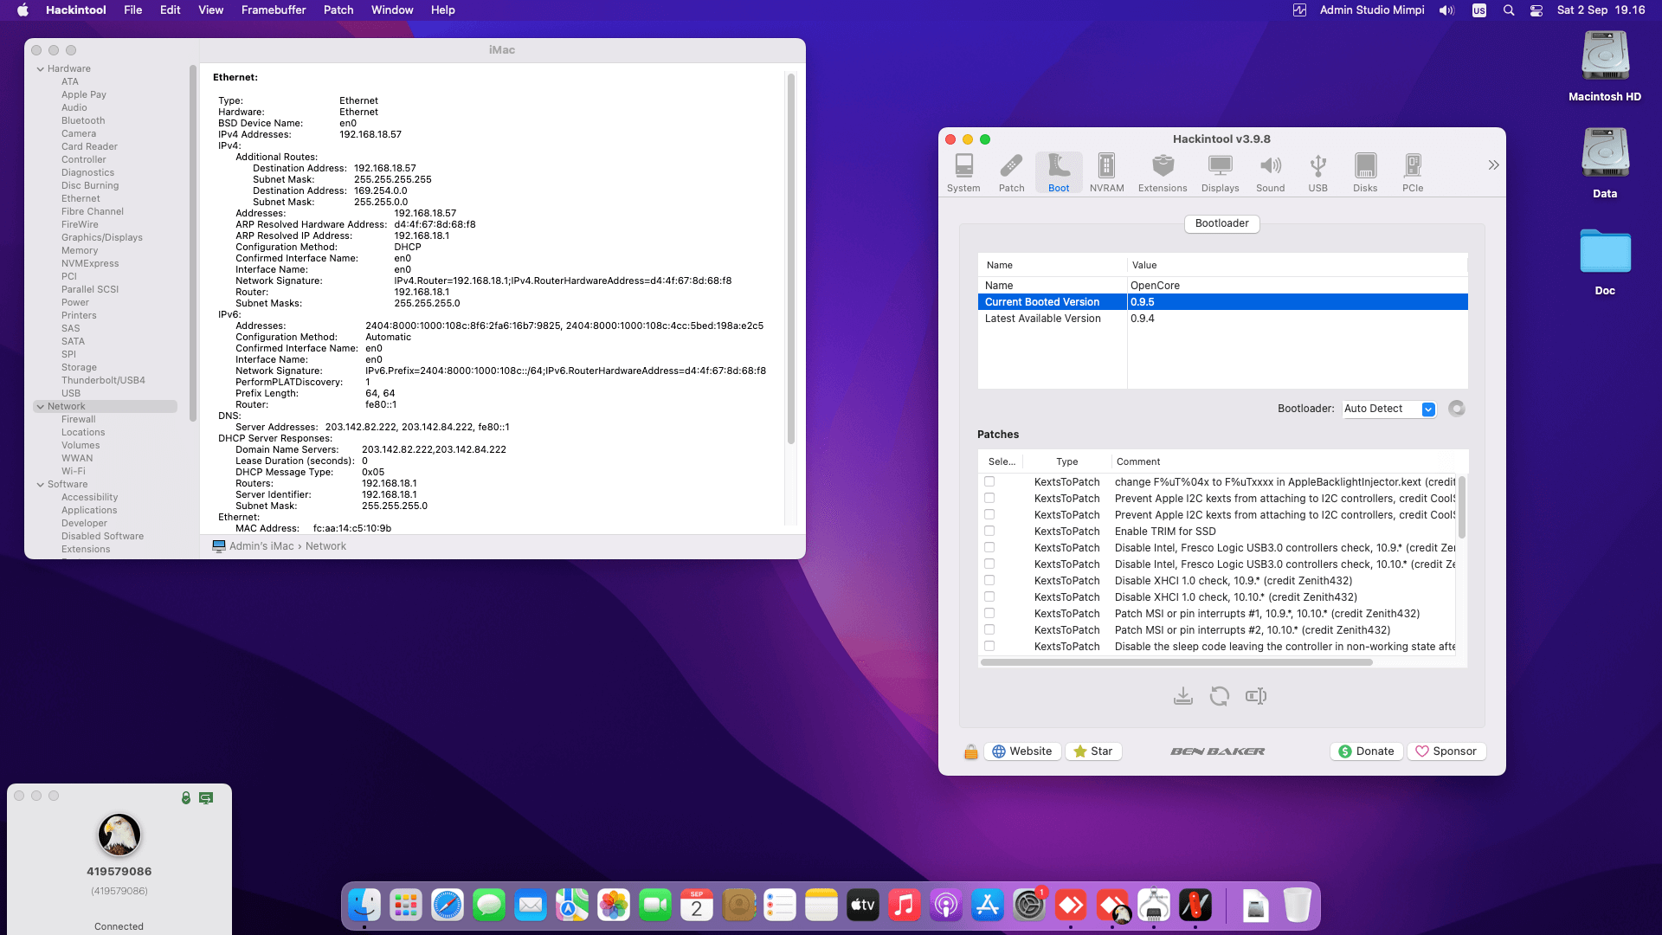Screen dimensions: 1662x935
Task: Open Apple TV from the Dock
Action: [863, 906]
